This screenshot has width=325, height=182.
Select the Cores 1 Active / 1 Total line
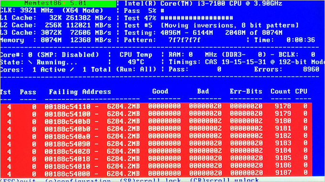pyautogui.click(x=55, y=70)
